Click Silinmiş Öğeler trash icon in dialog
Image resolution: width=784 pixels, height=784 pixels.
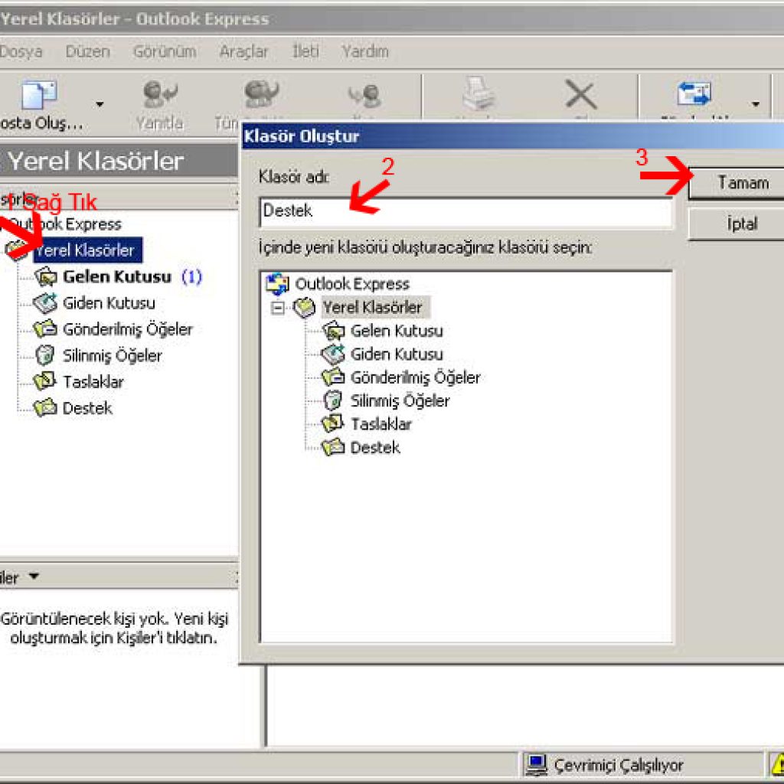[x=332, y=400]
